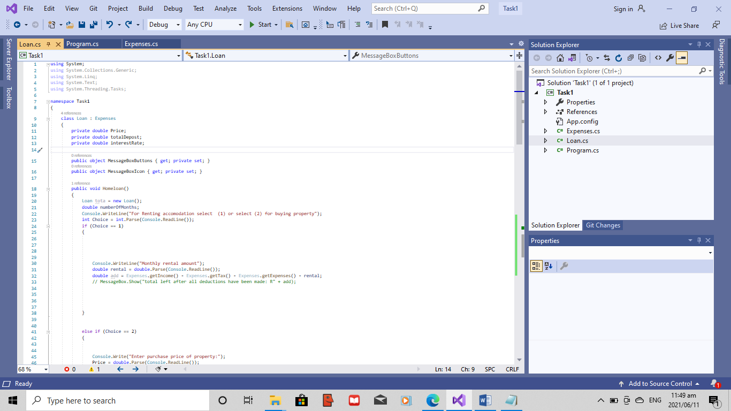731x411 pixels.
Task: Click the Visual Studio search box (Ctrl+Q)
Action: tap(430, 9)
